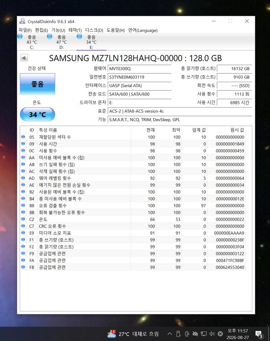Click status dot for attribute C2 row
Viewport: 270px width, 341px height.
23,219
